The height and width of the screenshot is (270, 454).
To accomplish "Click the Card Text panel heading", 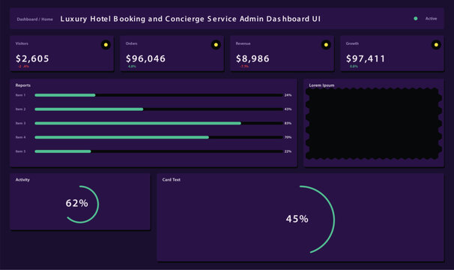I will coord(171,180).
